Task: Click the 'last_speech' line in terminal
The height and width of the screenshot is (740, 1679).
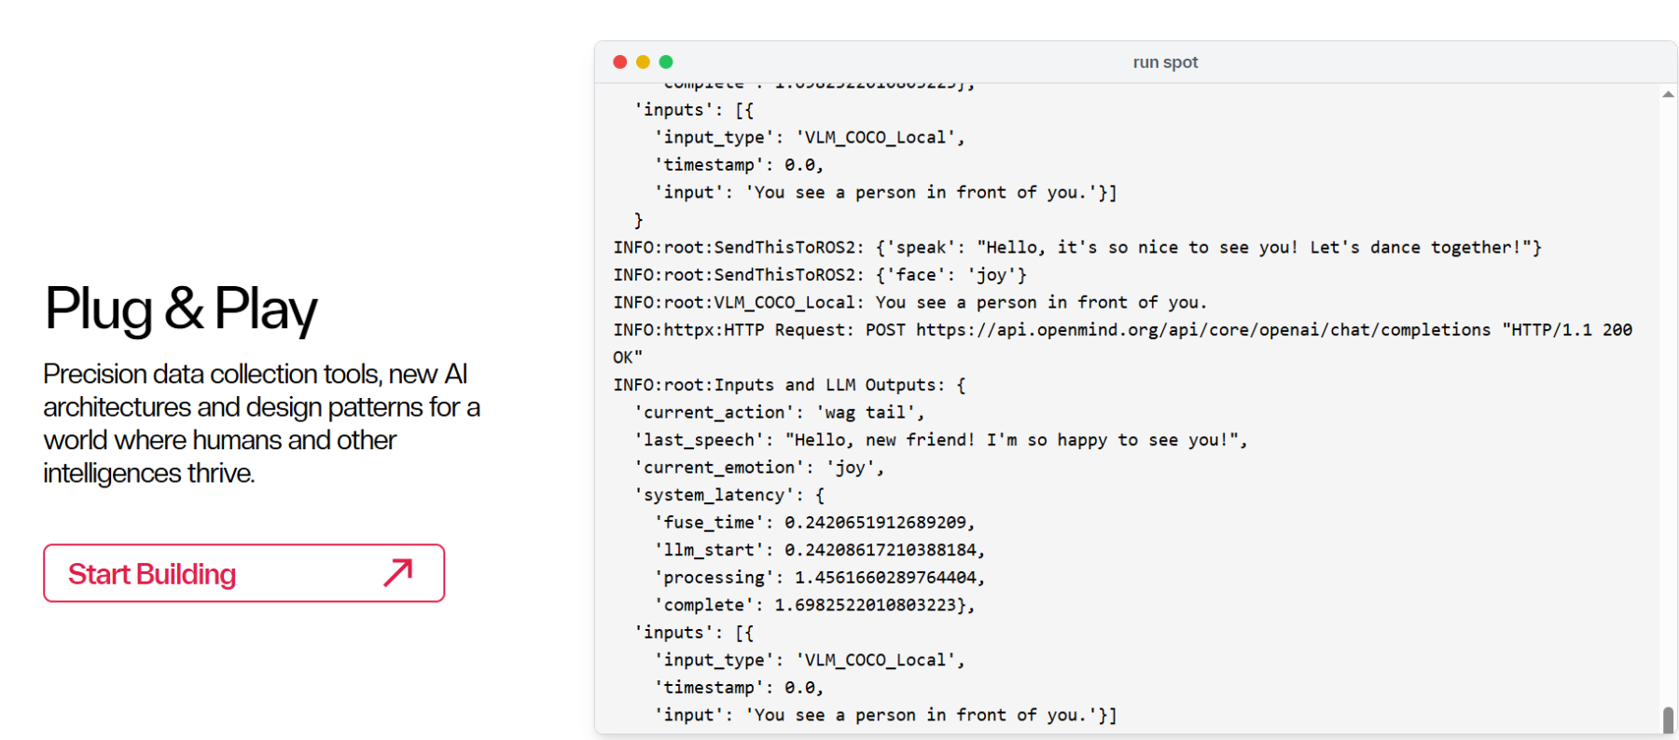Action: tap(940, 440)
